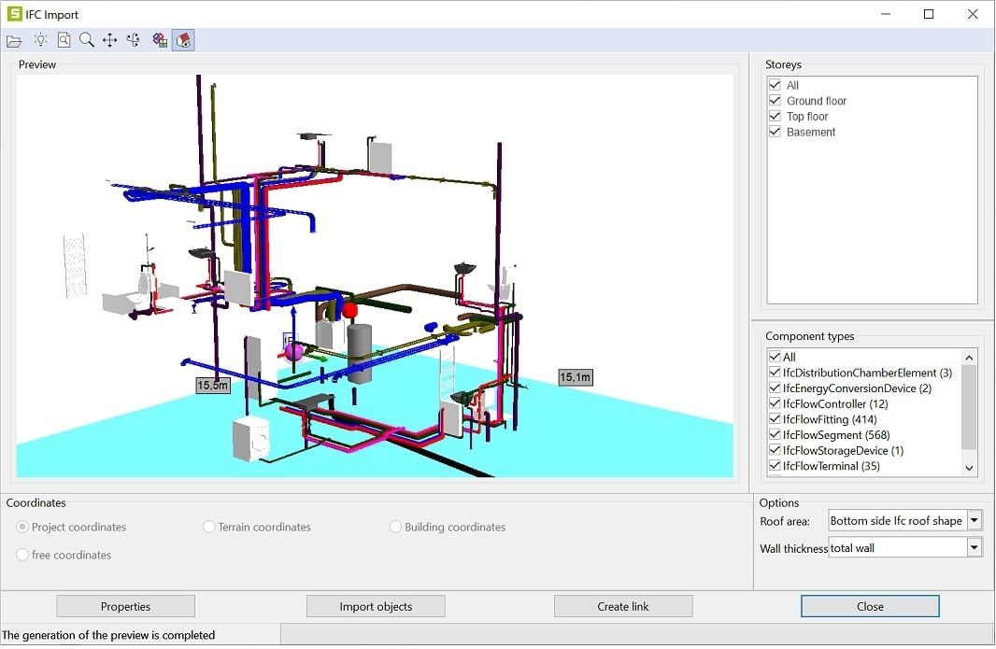Click the component types scrollbar up arrow

coord(969,358)
